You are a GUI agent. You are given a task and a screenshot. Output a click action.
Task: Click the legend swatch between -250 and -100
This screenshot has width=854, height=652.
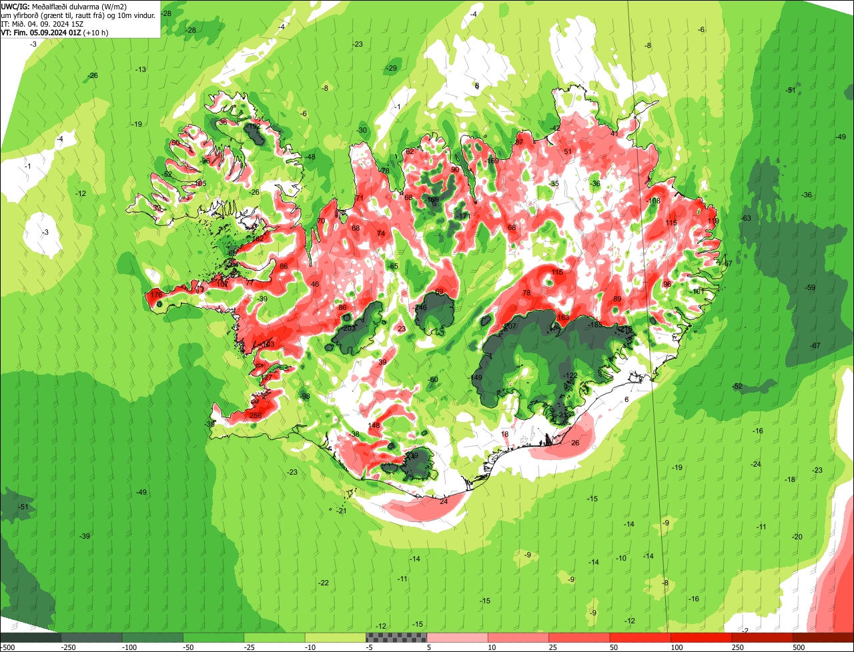(x=91, y=637)
